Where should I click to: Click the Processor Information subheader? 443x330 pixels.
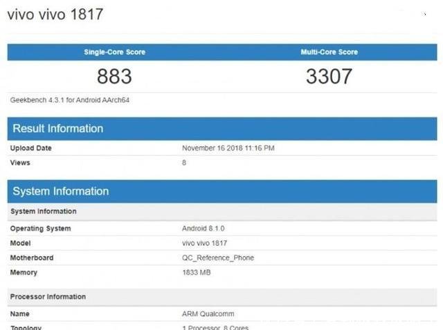pyautogui.click(x=48, y=297)
